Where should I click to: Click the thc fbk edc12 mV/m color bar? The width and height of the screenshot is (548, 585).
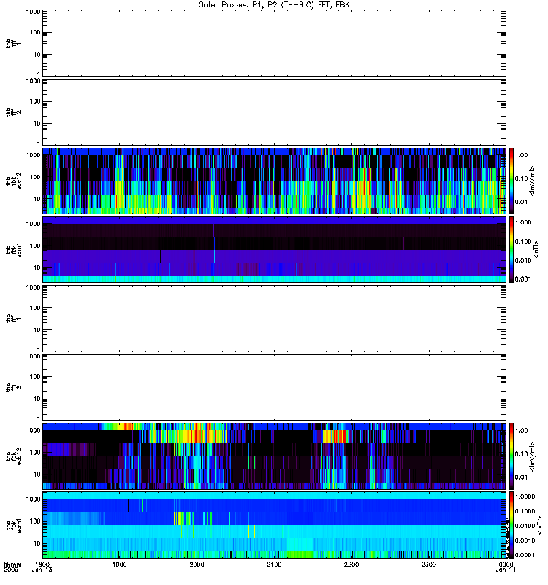(511, 456)
